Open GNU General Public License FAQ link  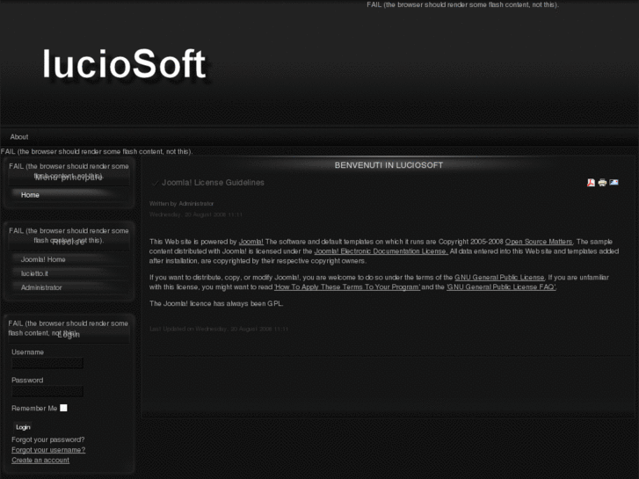click(x=501, y=287)
